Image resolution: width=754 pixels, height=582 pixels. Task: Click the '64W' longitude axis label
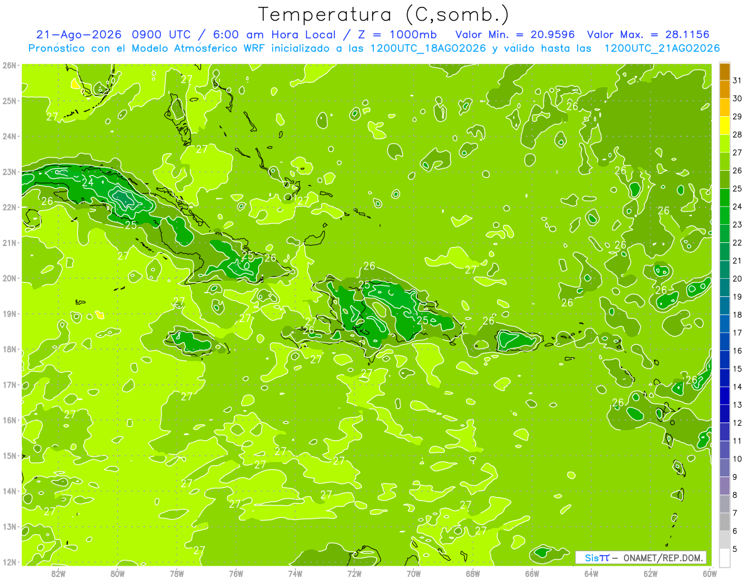(x=591, y=573)
